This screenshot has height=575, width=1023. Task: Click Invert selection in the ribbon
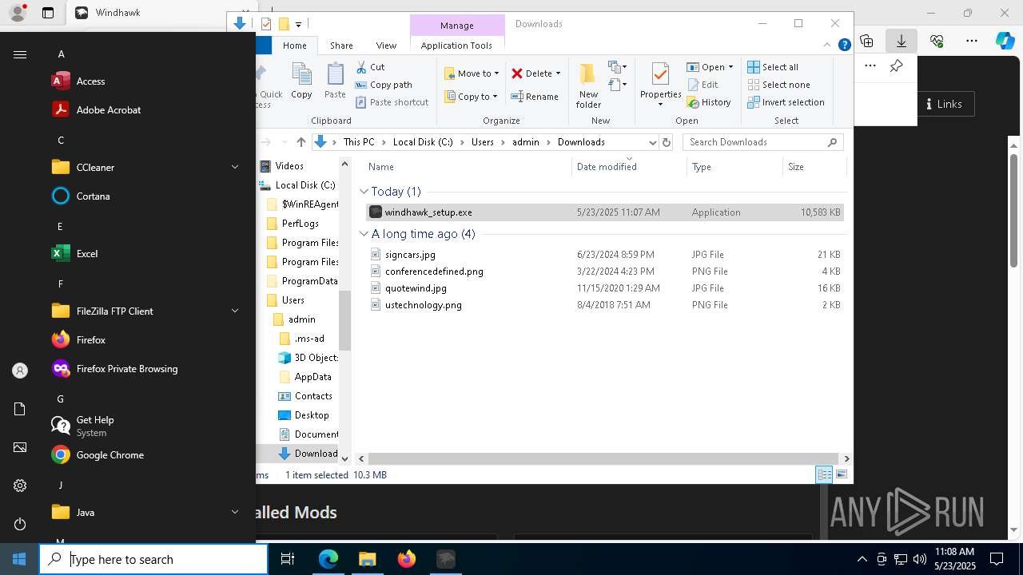click(x=786, y=102)
